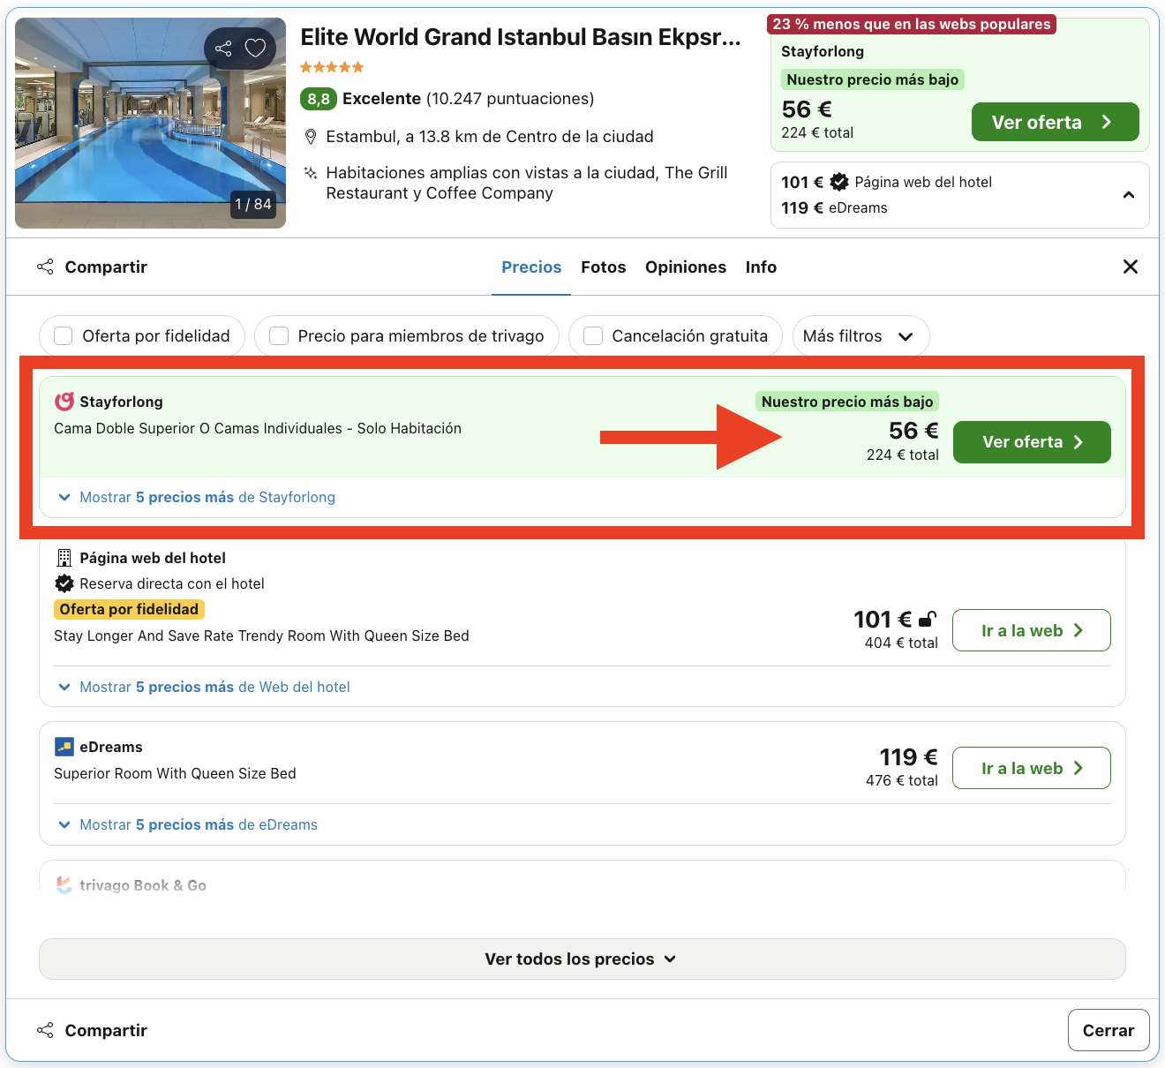
Task: Enable the Oferta por fidelidad filter
Action: (x=63, y=335)
